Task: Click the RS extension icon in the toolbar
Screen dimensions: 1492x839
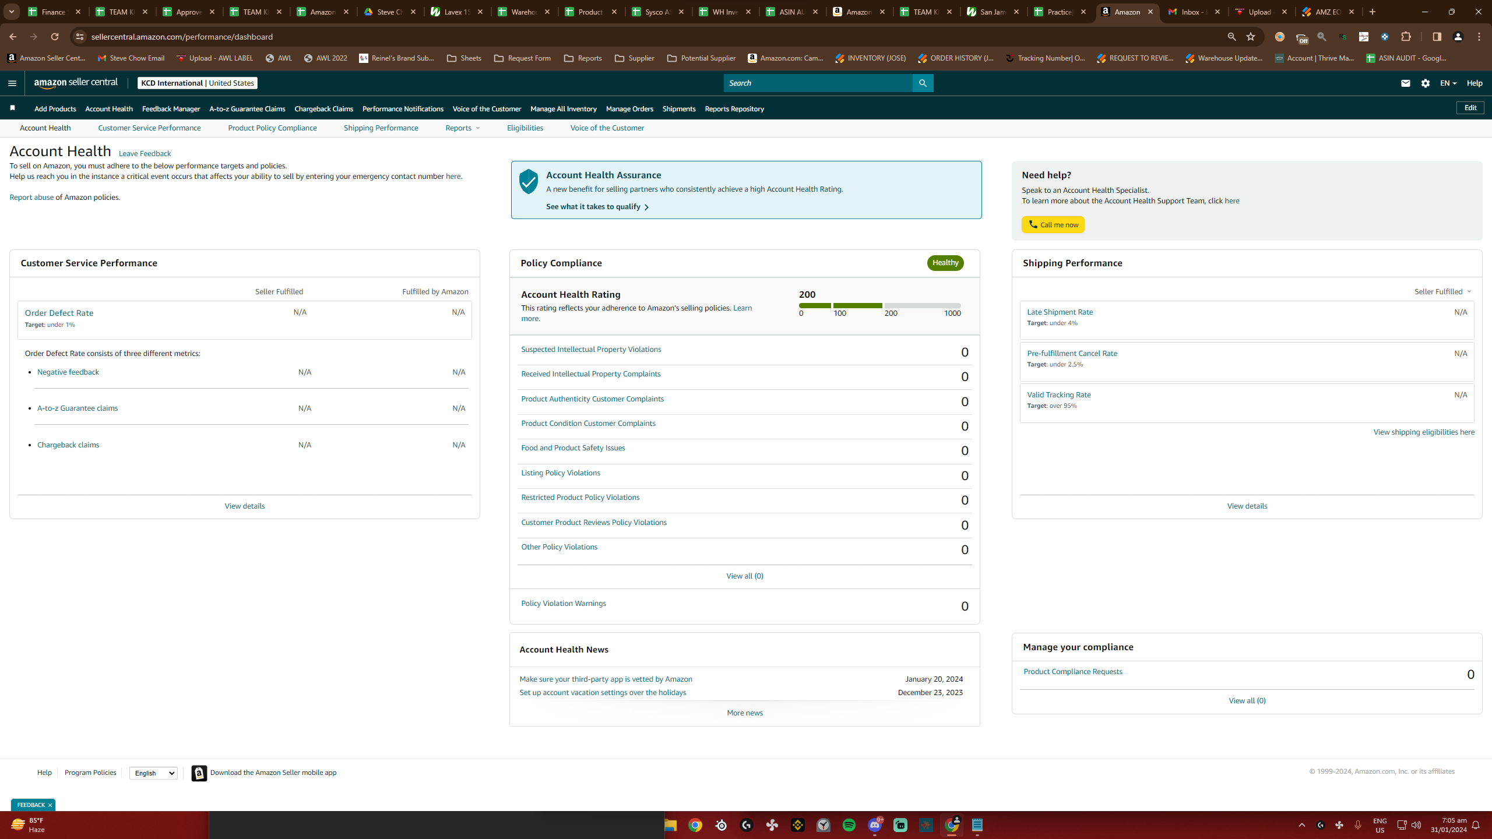Action: click(x=1343, y=37)
